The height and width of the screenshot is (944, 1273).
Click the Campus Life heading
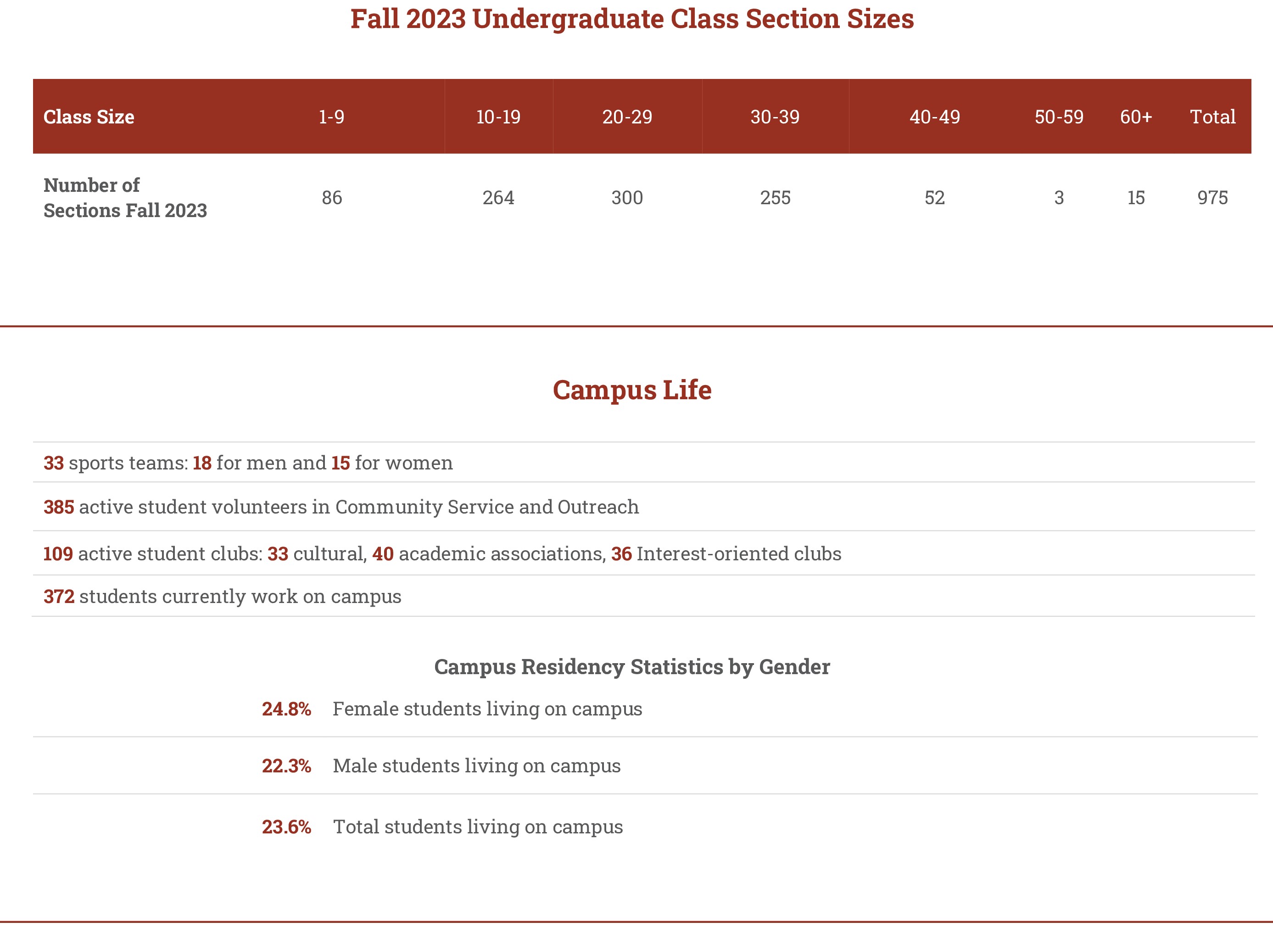click(x=632, y=390)
